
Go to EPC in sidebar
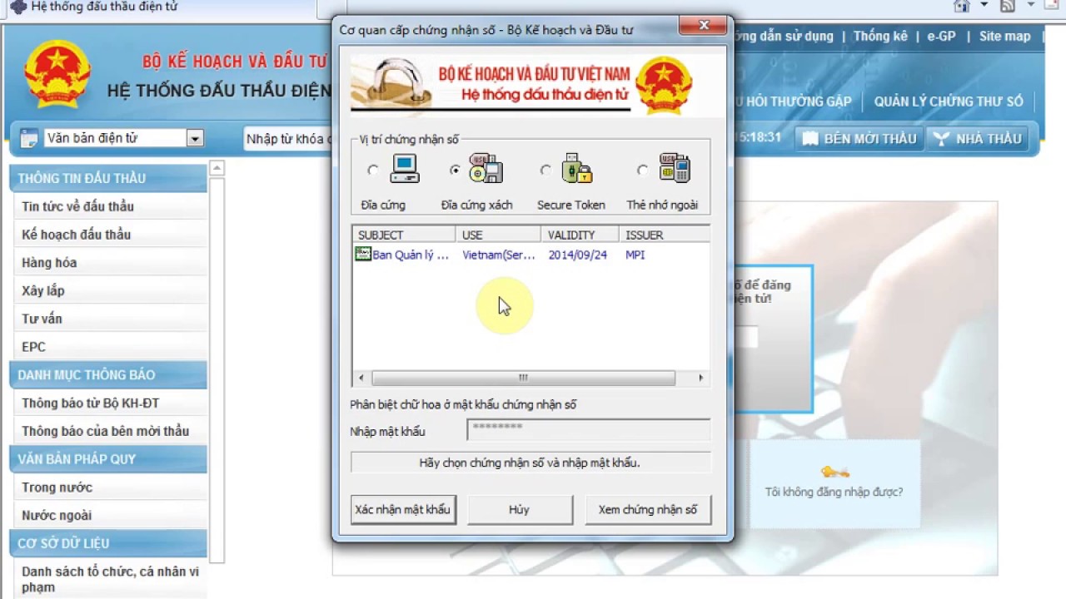[33, 347]
